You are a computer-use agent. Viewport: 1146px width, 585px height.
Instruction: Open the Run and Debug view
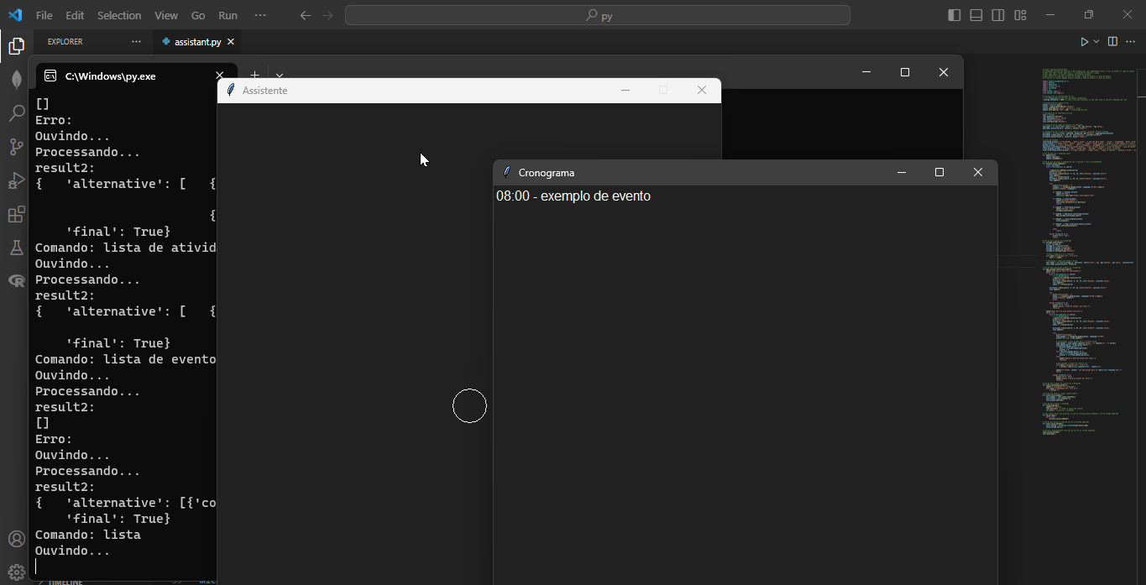15,180
